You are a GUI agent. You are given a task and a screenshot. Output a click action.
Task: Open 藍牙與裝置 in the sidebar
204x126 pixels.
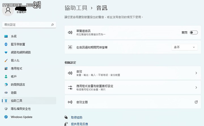coord(29,44)
